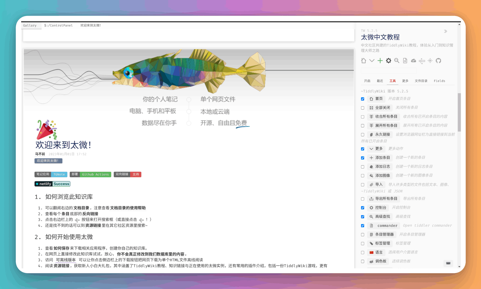Uncheck the 首页 checkbox
Screen dimensions: 481x289
(x=363, y=99)
